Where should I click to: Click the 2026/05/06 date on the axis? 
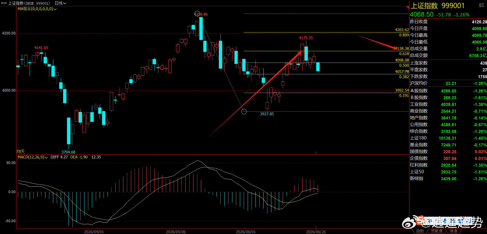176,232
